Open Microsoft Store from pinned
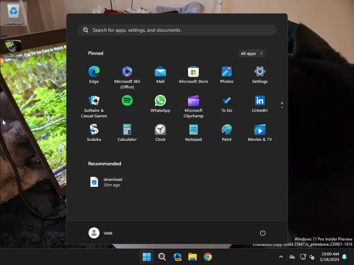The width and height of the screenshot is (354, 265). [194, 75]
